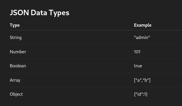Click the String type cell
Screen dimensions: 182x106
click(16, 38)
